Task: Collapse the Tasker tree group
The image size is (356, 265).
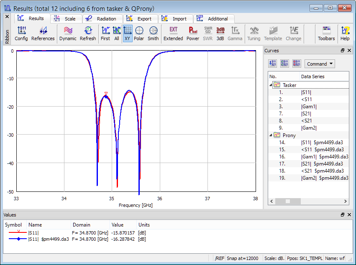Action: 271,85
